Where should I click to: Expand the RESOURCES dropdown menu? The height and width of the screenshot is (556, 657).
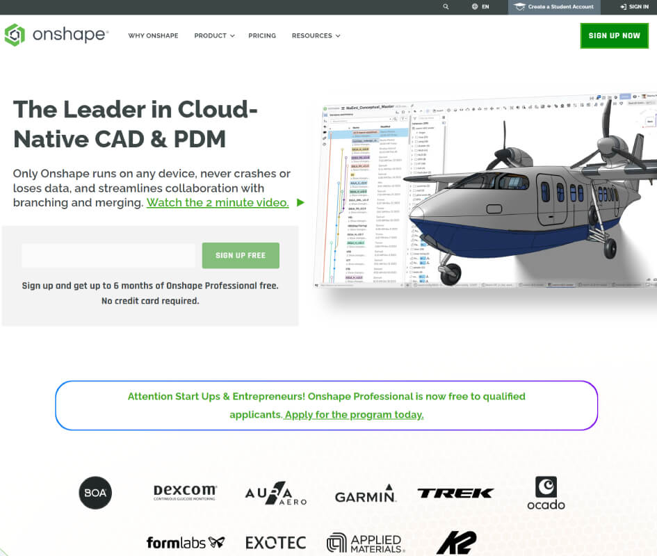coord(316,35)
